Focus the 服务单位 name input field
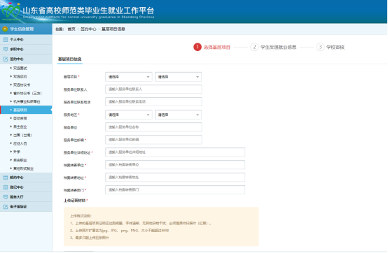The width and height of the screenshot is (388, 253). point(153,127)
